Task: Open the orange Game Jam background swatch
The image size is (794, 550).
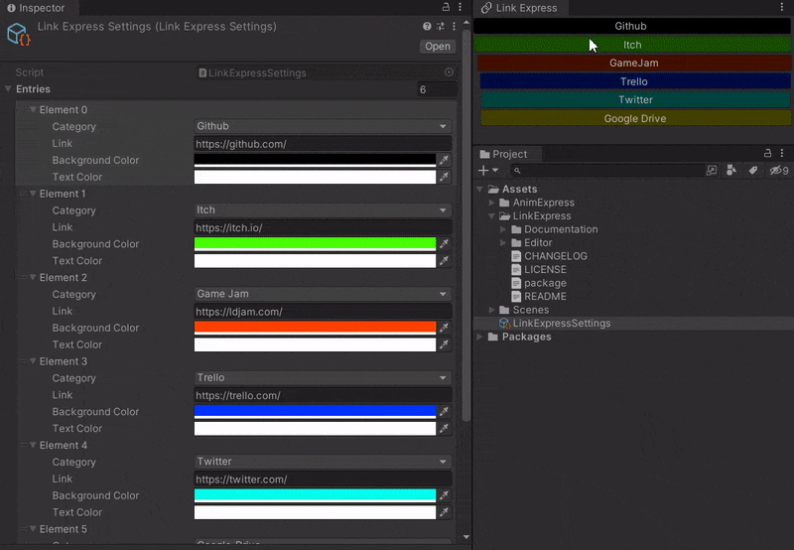Action: pos(315,328)
